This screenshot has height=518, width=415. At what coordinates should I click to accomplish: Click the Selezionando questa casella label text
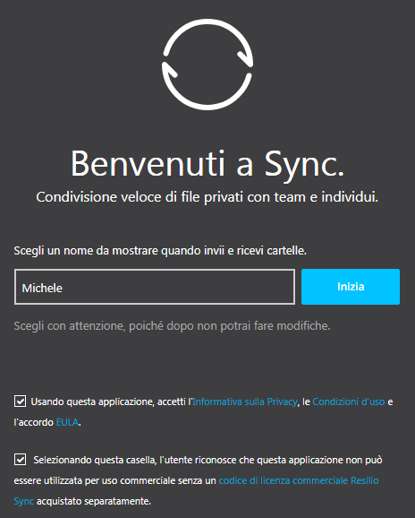[95, 460]
